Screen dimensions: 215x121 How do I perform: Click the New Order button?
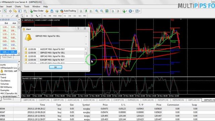point(37,11)
